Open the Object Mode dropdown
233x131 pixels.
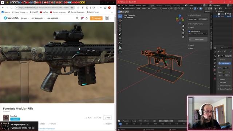click(x=129, y=8)
